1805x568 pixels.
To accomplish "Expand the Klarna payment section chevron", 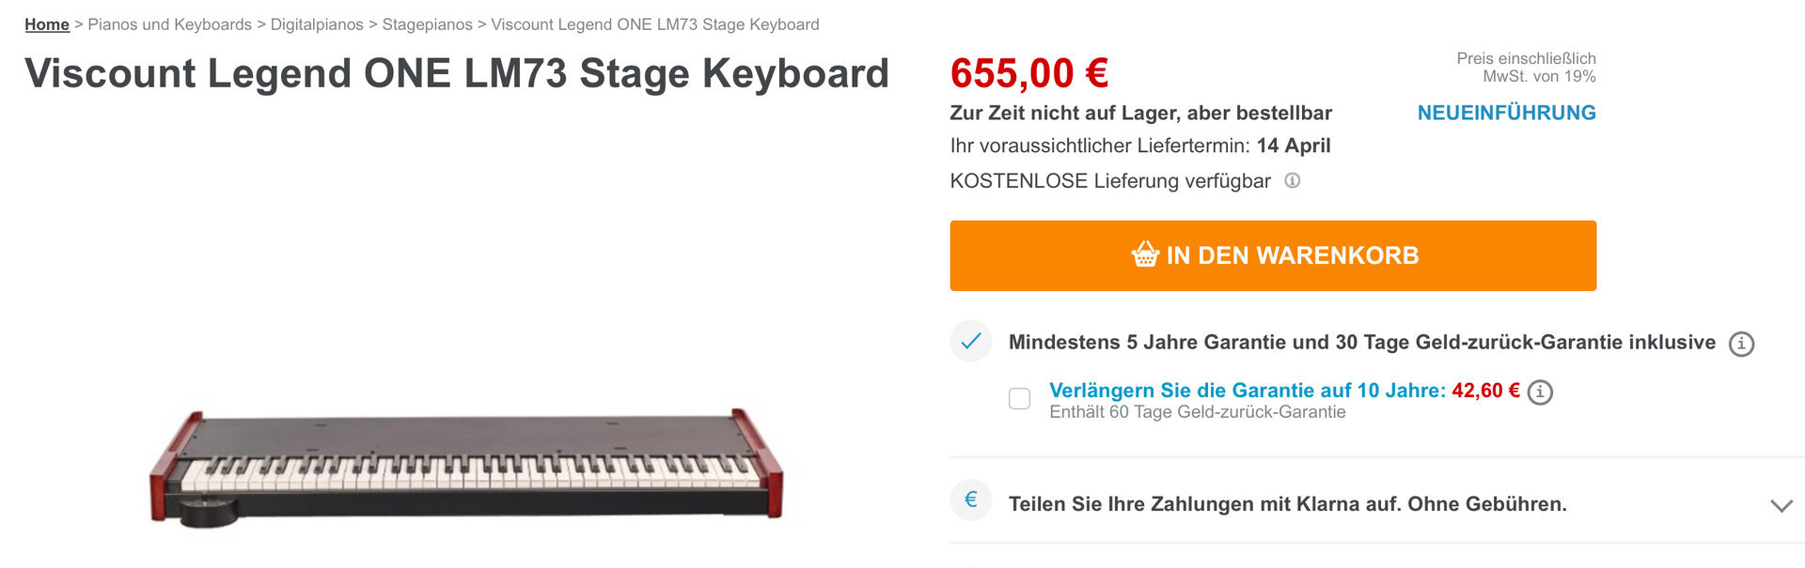I will (1781, 505).
